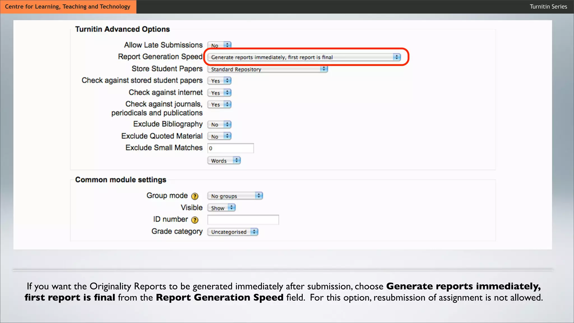
Task: Click Turnitin Advanced Options section heading
Action: click(x=122, y=29)
